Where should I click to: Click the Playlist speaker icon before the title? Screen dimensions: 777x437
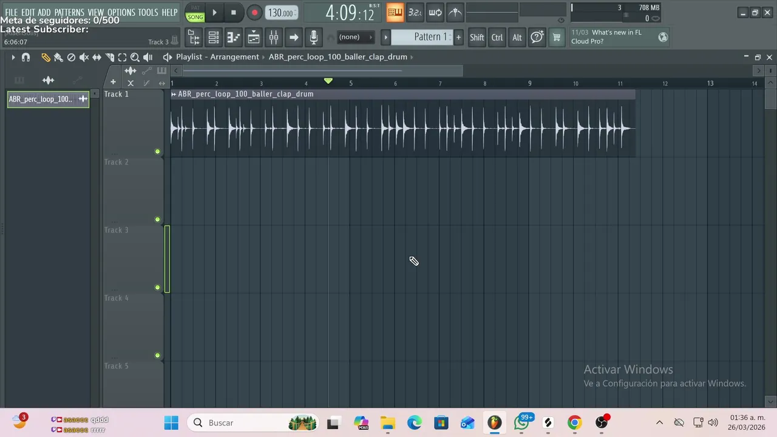(168, 57)
